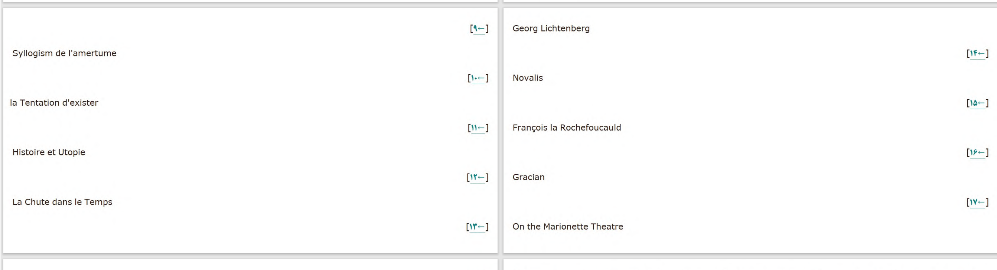Click the footnote ۱۵ return link
997x270 pixels.
tap(978, 103)
